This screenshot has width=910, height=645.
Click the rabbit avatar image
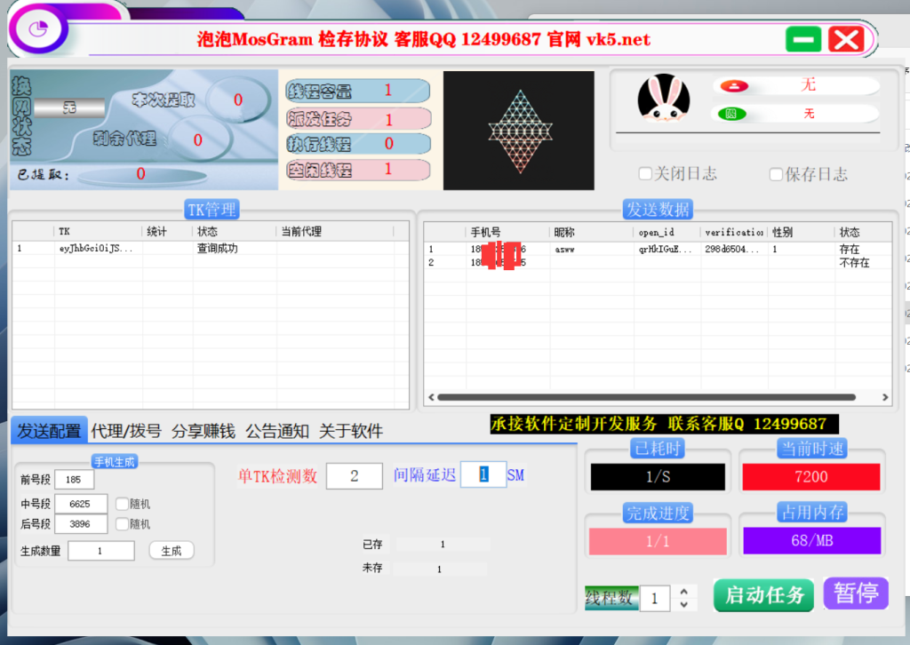(663, 99)
